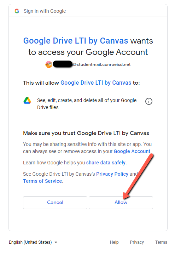Open the Google Account link
Image resolution: width=175 pixels, height=254 pixels.
(132, 151)
